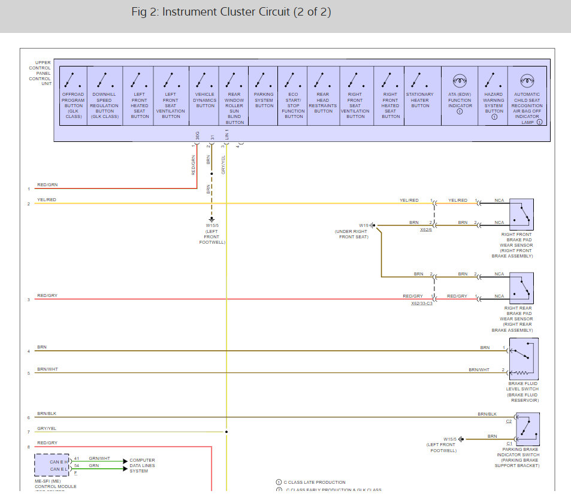Click the figure title Instrument Cluster Circuit

point(231,11)
